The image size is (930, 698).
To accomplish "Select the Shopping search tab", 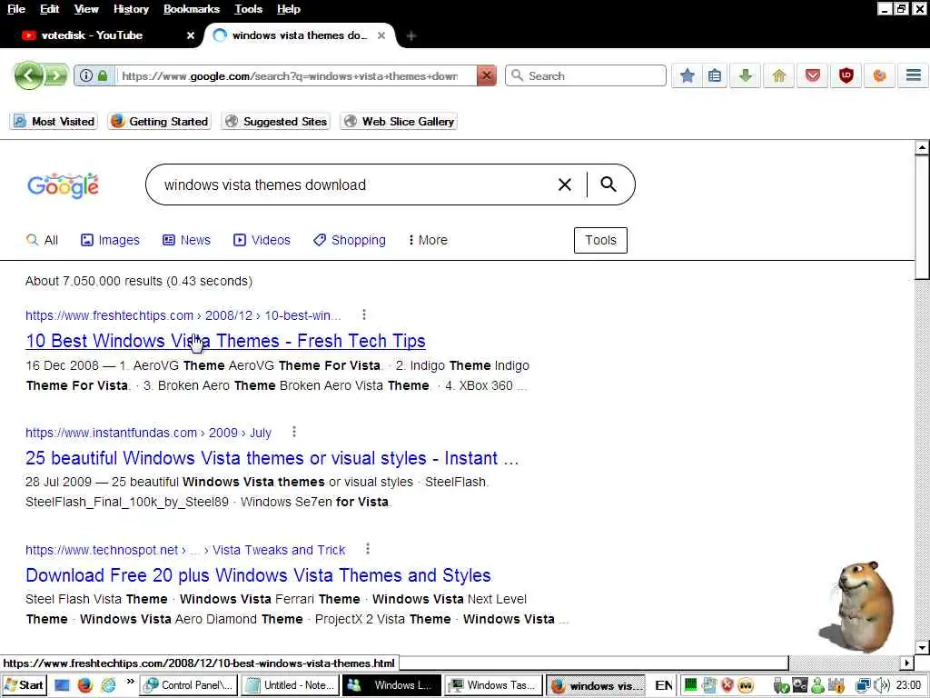I will point(350,240).
